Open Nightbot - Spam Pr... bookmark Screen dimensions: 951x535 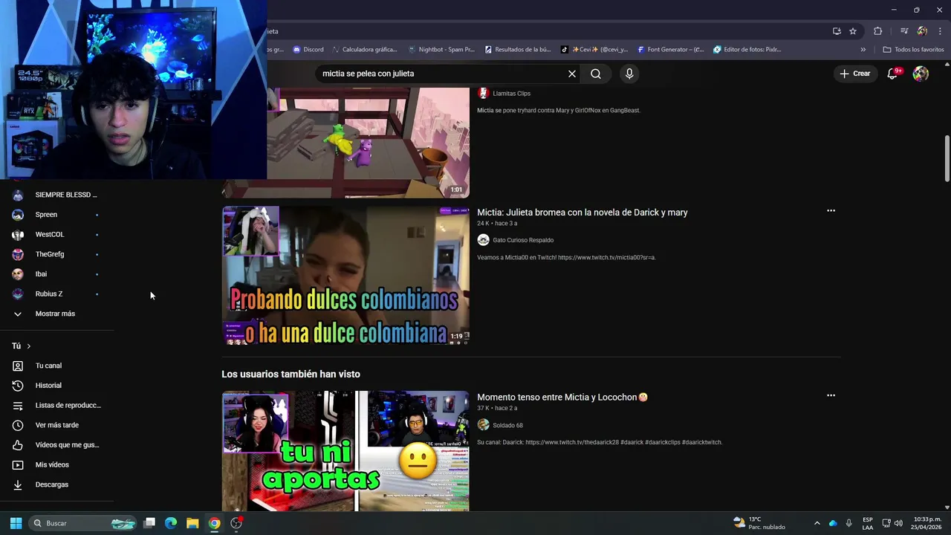tap(441, 50)
